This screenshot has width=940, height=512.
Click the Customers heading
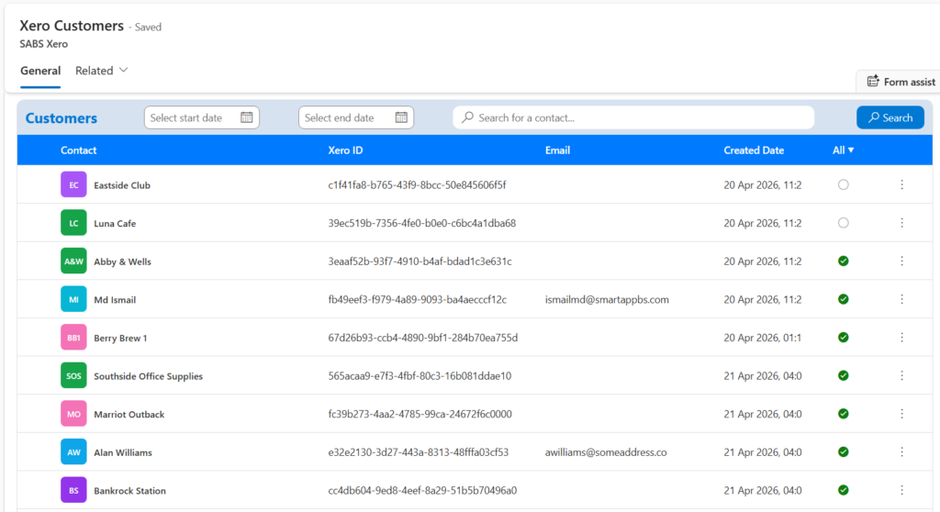(62, 118)
